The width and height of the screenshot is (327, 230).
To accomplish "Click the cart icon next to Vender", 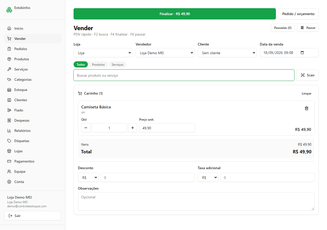I will tap(9, 39).
